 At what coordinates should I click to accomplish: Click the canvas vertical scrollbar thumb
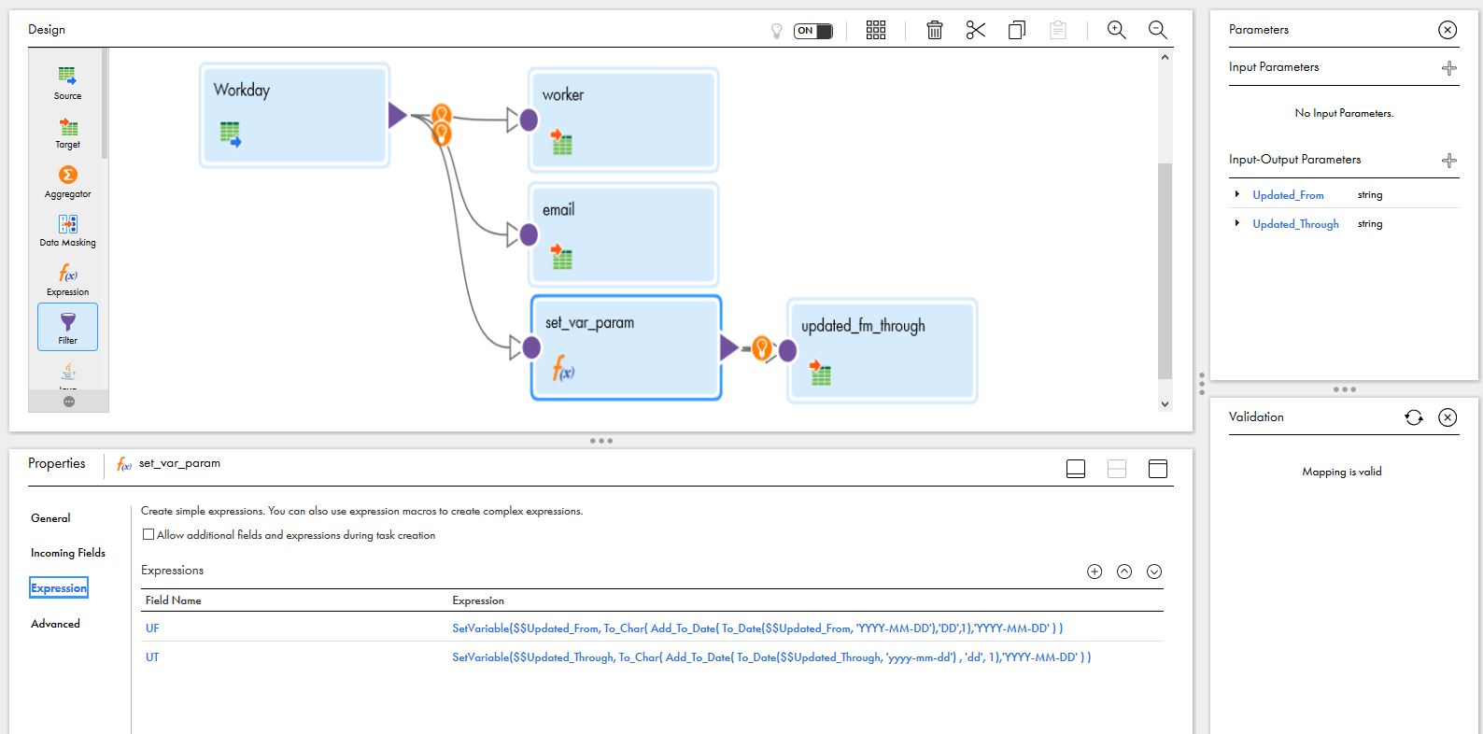click(1165, 271)
